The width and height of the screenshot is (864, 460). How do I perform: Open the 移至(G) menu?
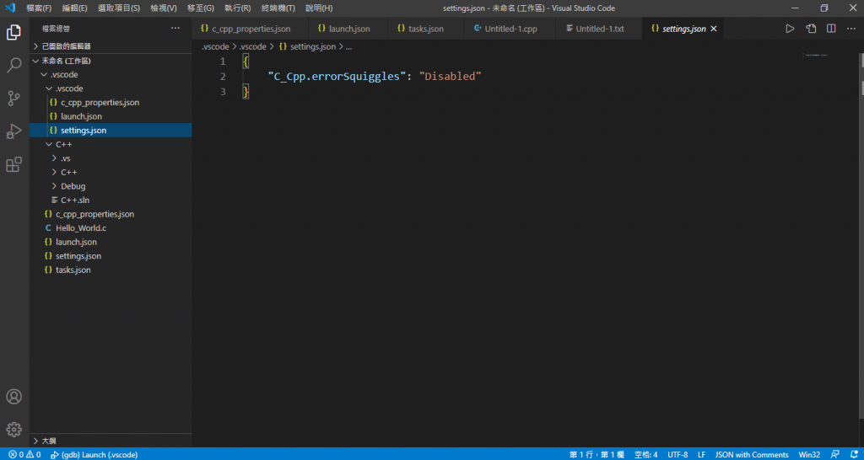201,8
